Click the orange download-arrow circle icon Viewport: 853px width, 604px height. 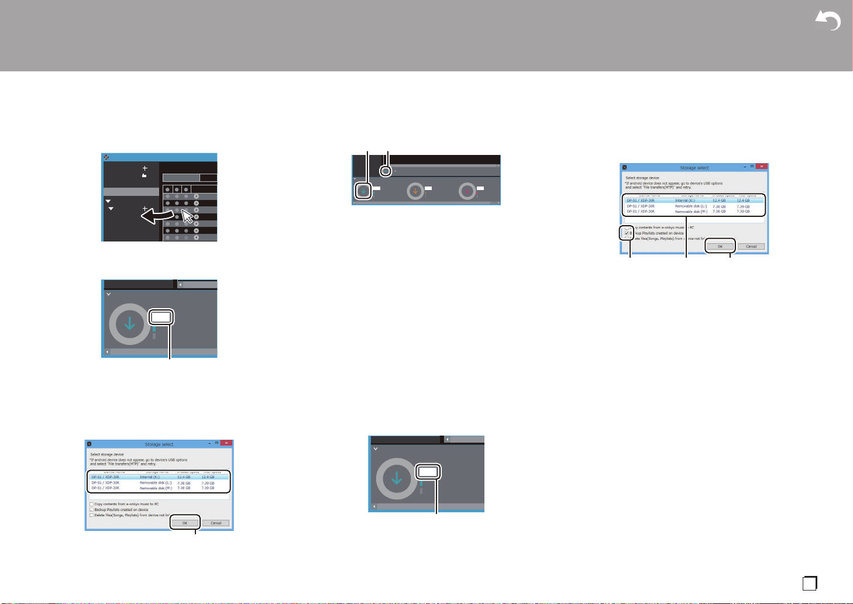(x=415, y=191)
